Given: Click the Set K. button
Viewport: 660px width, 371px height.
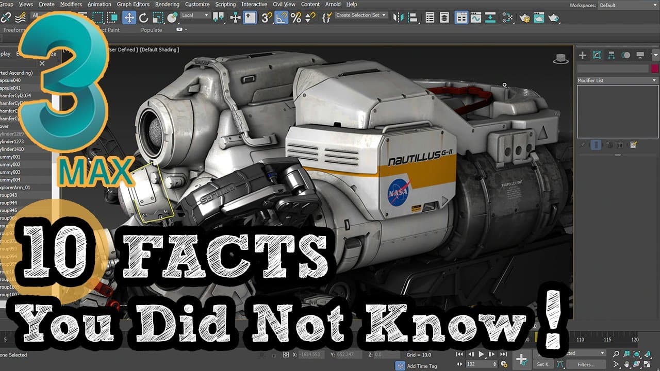Looking at the screenshot, I should click(x=543, y=364).
